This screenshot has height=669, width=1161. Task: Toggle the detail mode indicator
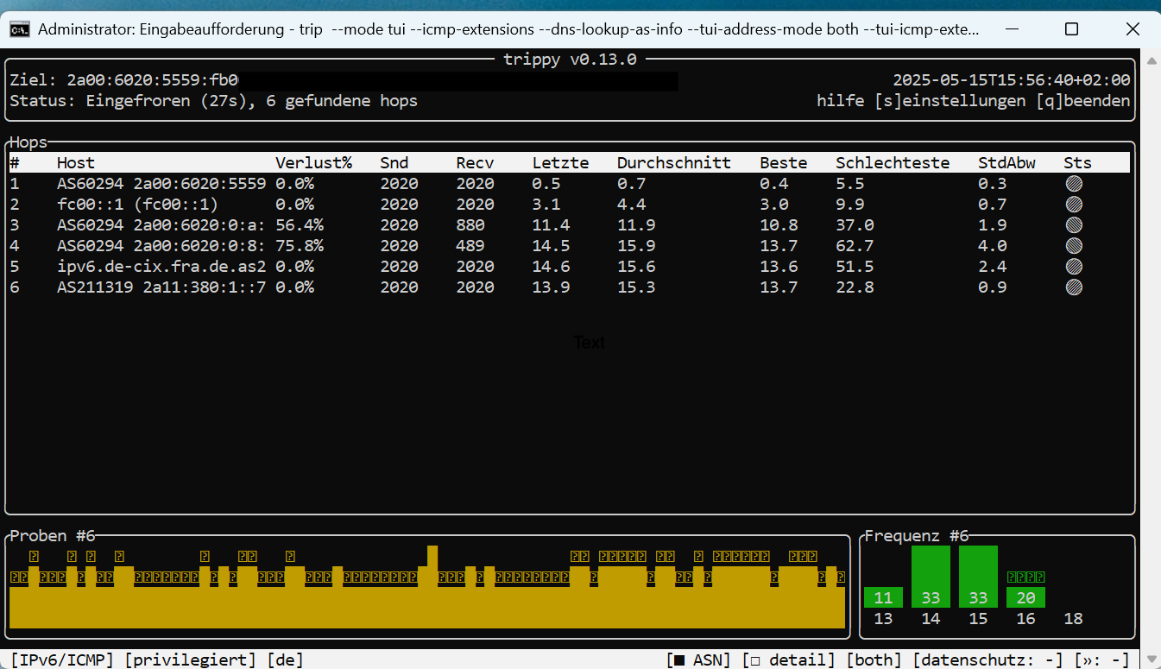[789, 660]
